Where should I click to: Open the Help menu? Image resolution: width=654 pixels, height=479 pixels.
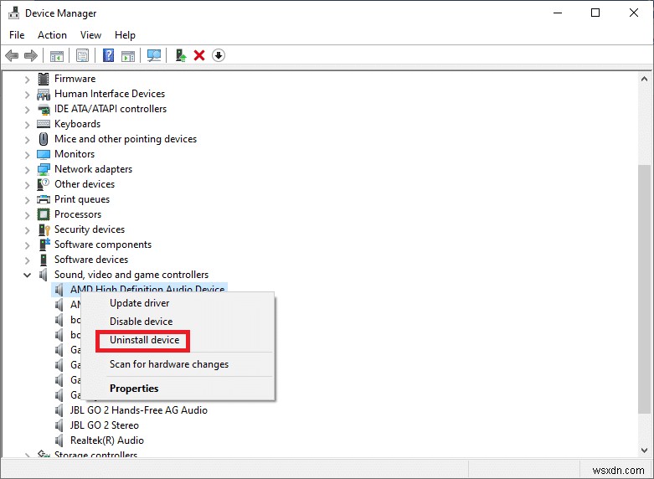pyautogui.click(x=125, y=35)
